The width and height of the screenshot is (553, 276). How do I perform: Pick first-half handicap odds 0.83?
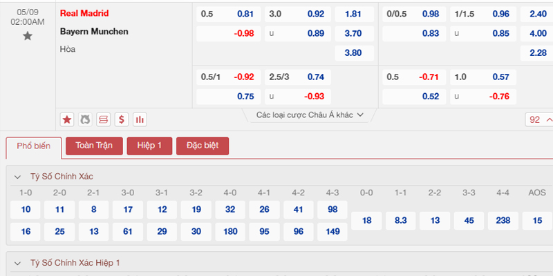point(414,34)
